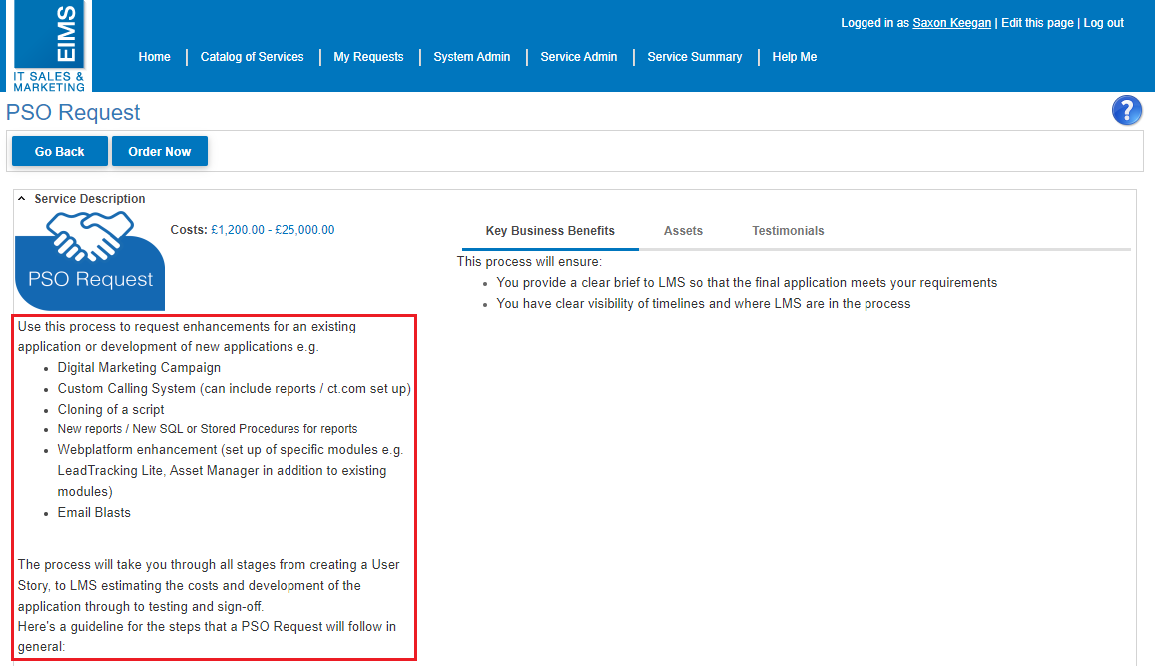Open System Admin menu

click(471, 57)
